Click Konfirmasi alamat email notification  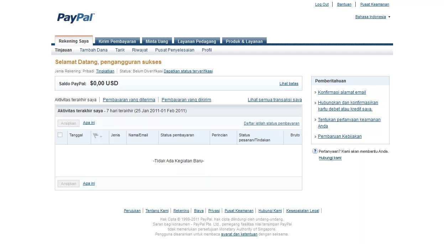tap(342, 92)
